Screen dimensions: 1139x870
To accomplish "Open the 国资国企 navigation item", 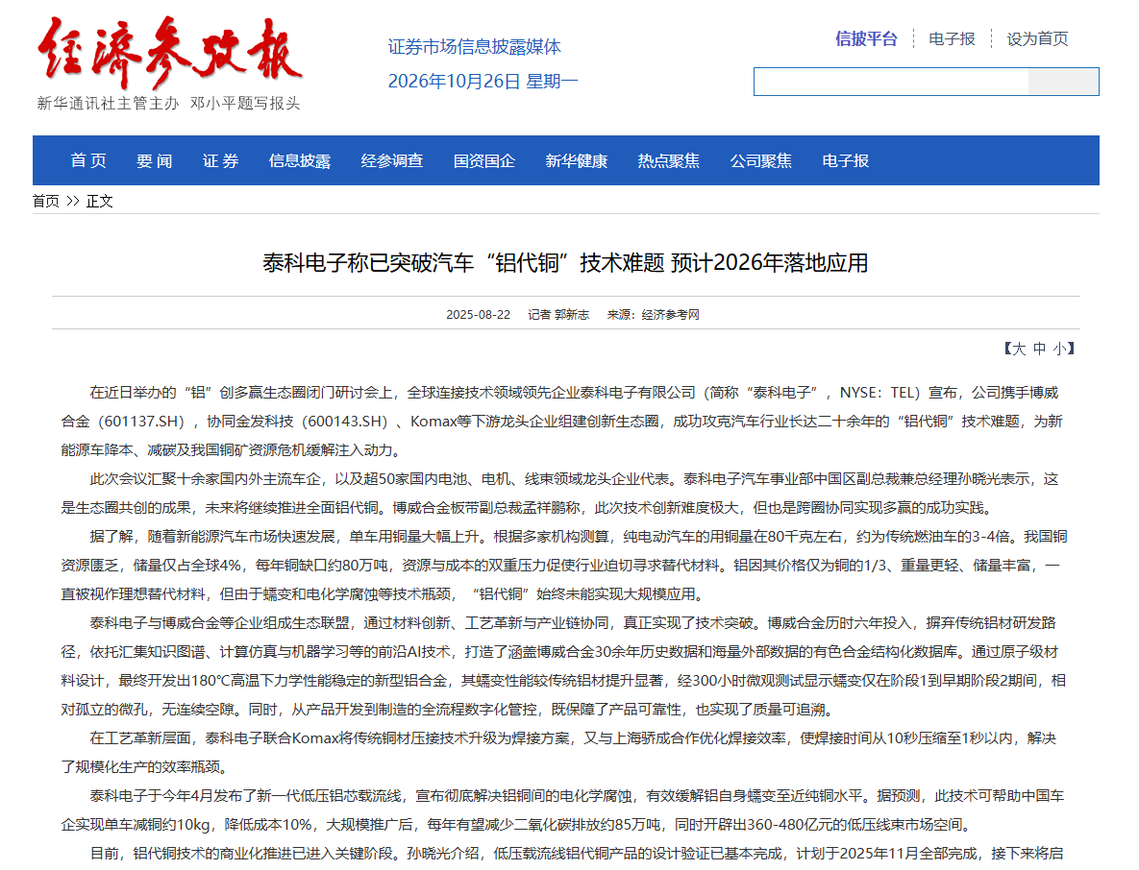I will point(484,160).
